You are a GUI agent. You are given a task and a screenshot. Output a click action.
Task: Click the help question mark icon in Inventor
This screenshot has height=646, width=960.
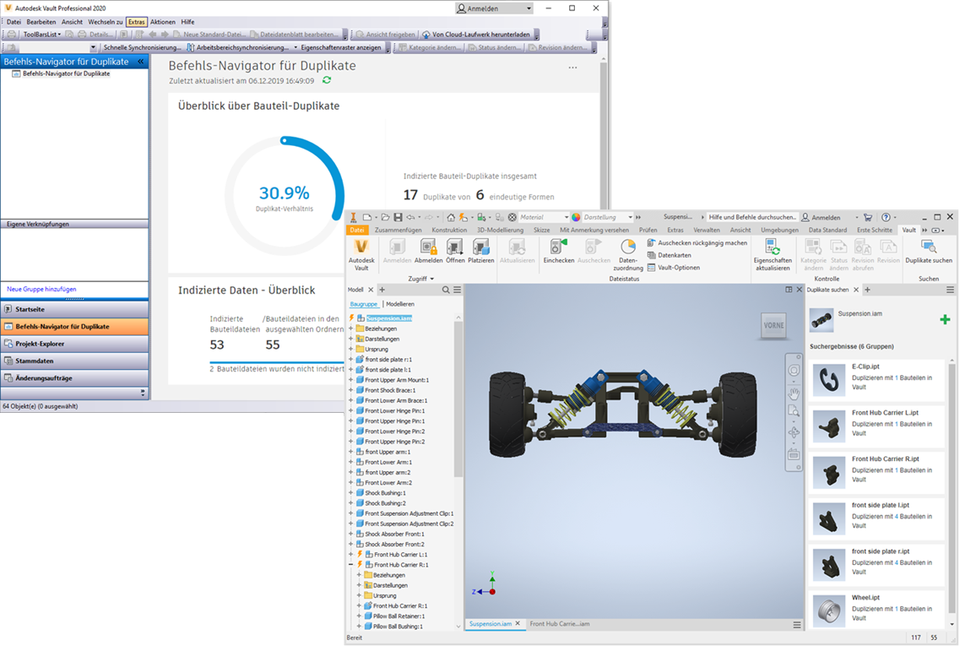pos(886,217)
